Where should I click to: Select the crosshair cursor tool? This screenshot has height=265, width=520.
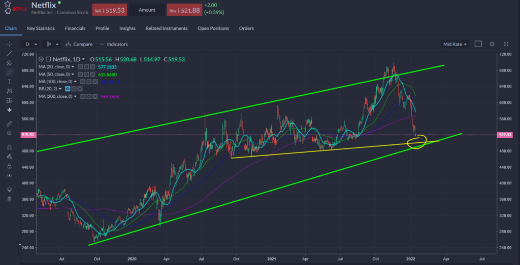coord(9,44)
